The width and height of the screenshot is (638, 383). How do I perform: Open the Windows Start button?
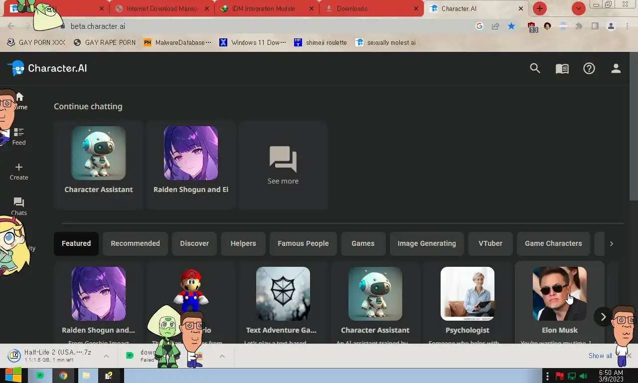[x=13, y=376]
